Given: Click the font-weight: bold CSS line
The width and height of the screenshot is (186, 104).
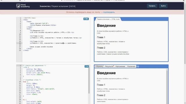Looking at the screenshot, I should point(34,101).
